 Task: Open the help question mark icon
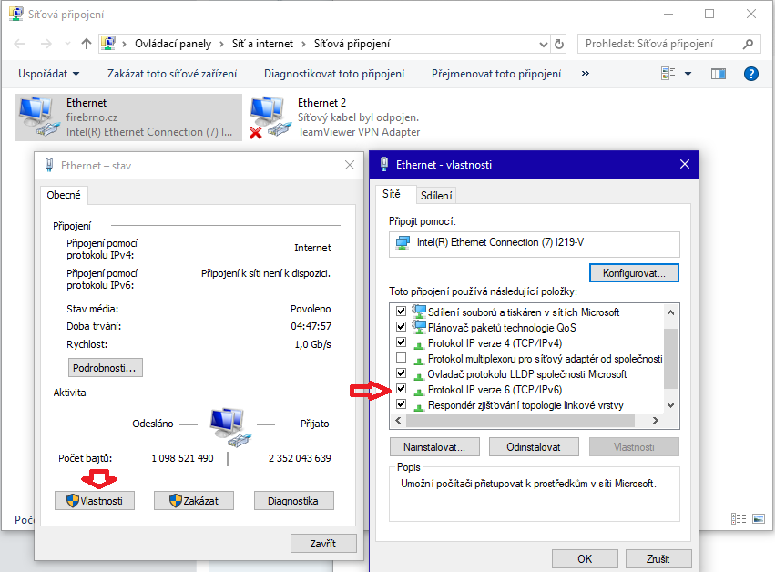point(751,74)
